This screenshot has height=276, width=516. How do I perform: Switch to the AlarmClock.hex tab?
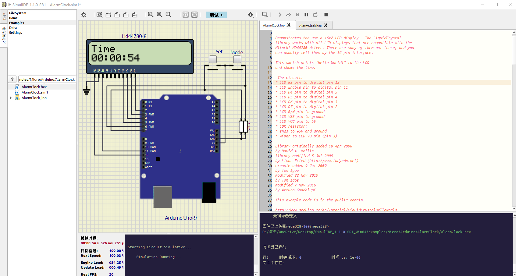click(310, 26)
